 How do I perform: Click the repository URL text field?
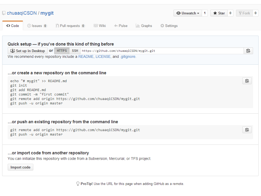[x=162, y=51]
